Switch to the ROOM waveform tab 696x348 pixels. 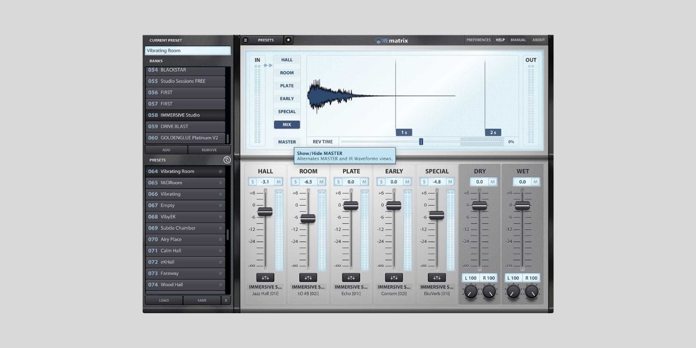[287, 73]
